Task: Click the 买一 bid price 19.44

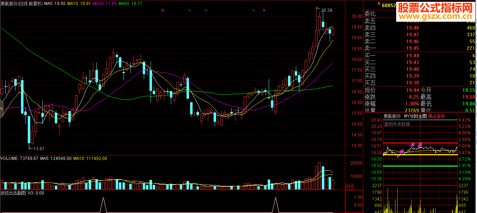Action: click(412, 56)
